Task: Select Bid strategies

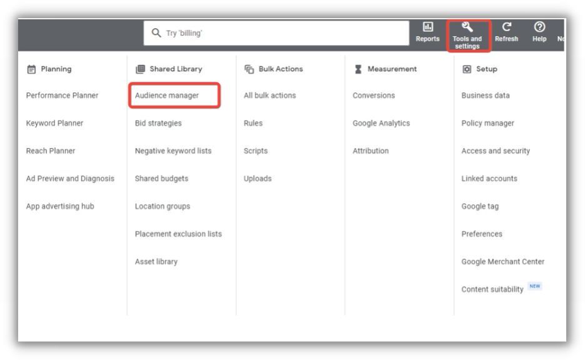Action: pos(158,123)
